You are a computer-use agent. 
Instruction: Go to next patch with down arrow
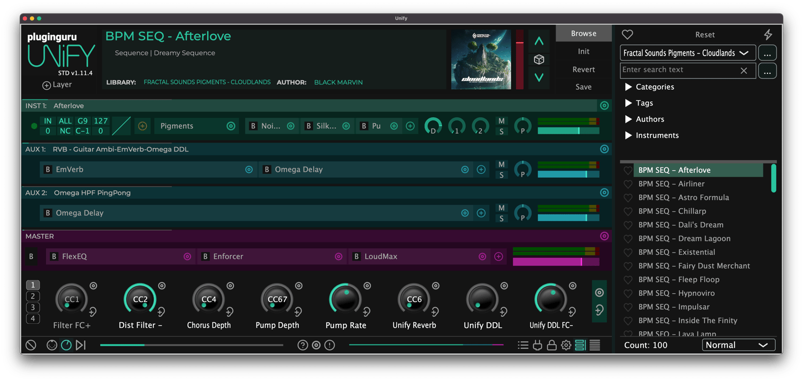point(539,78)
